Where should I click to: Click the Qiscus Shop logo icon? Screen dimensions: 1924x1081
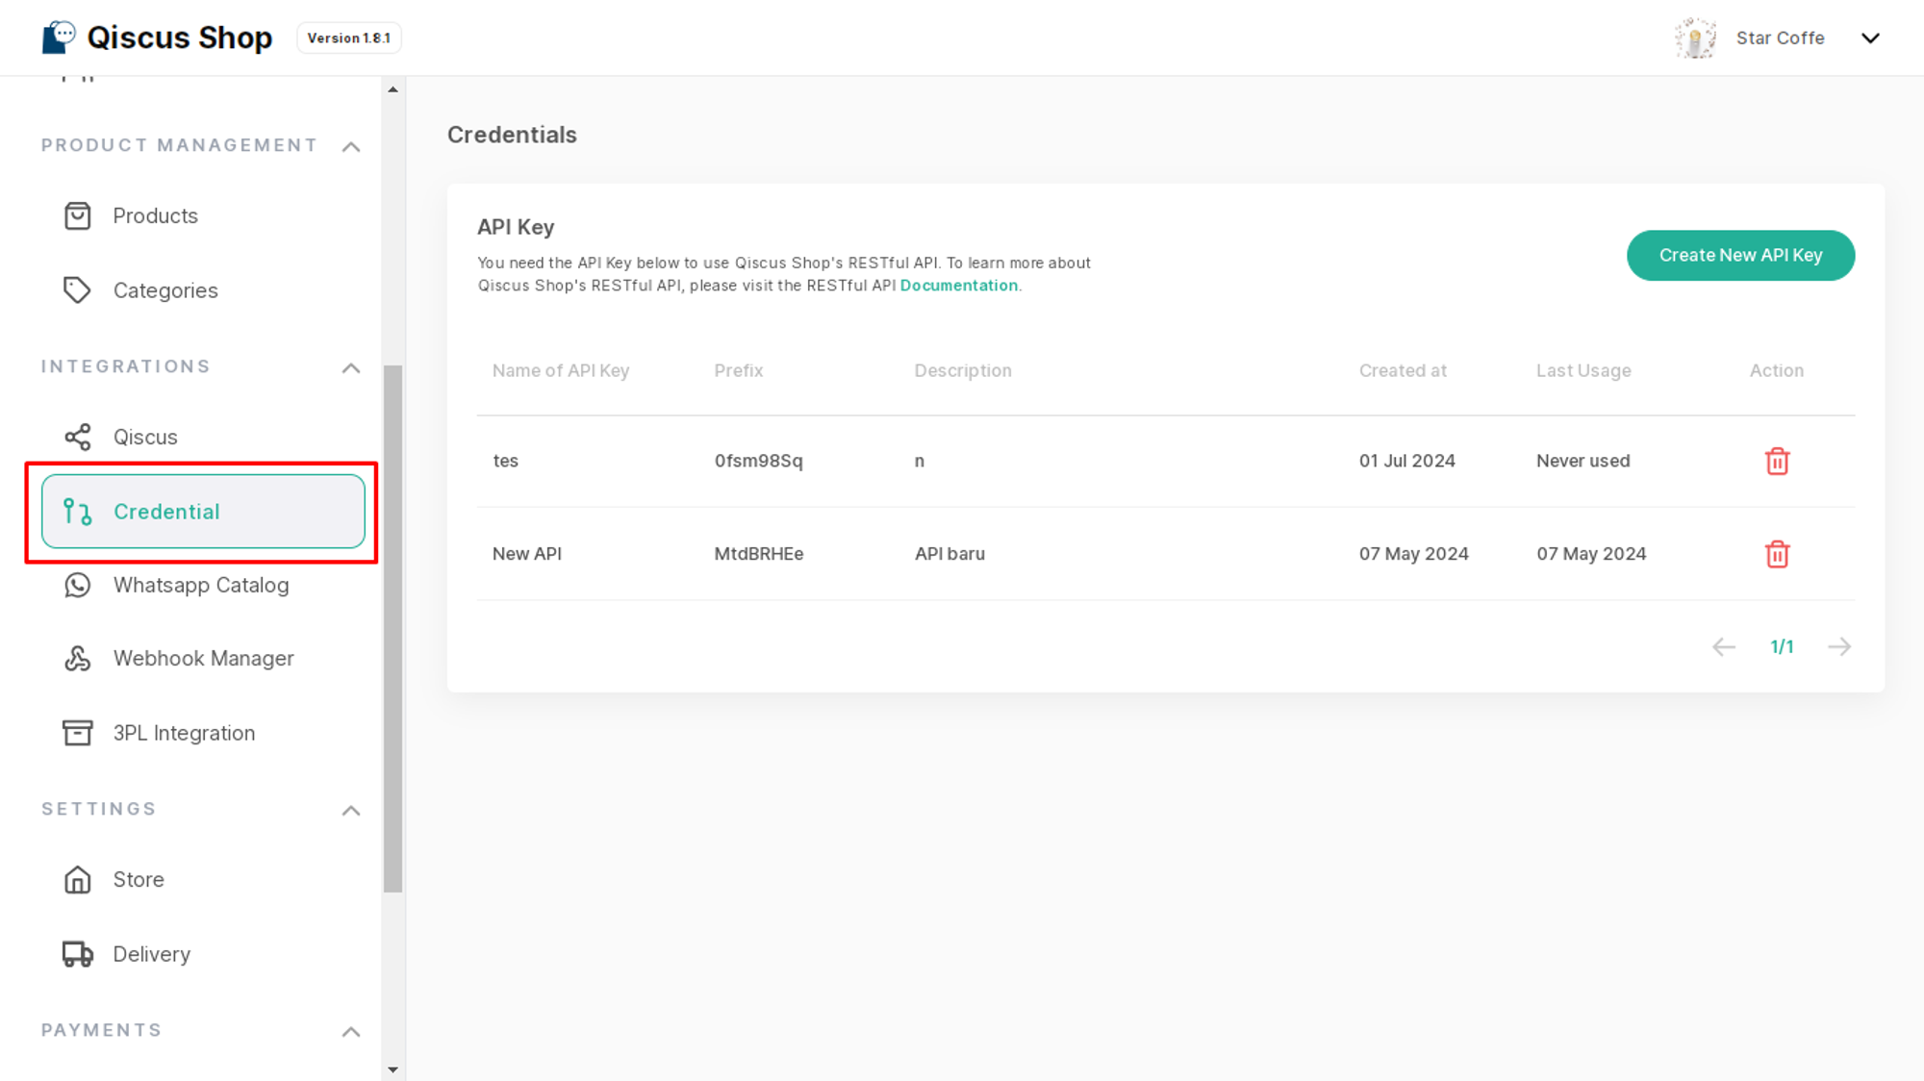click(59, 38)
